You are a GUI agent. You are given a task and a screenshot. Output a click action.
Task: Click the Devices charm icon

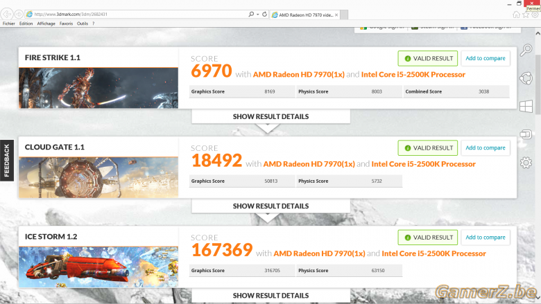[x=526, y=134]
